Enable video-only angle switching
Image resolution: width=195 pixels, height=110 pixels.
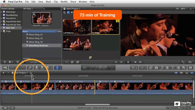click(x=68, y=12)
